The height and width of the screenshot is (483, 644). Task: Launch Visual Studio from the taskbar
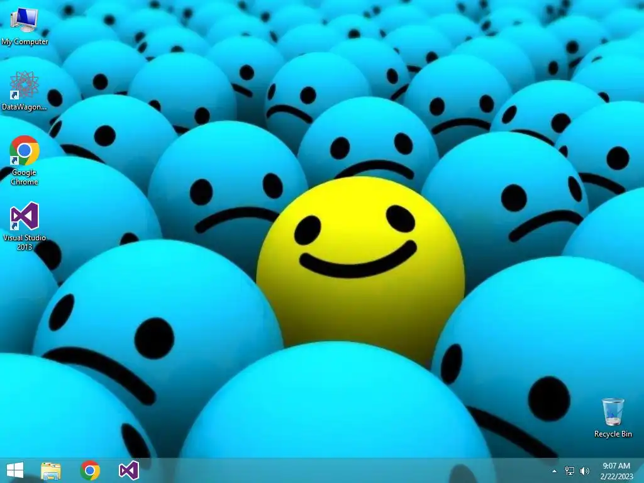pyautogui.click(x=129, y=470)
